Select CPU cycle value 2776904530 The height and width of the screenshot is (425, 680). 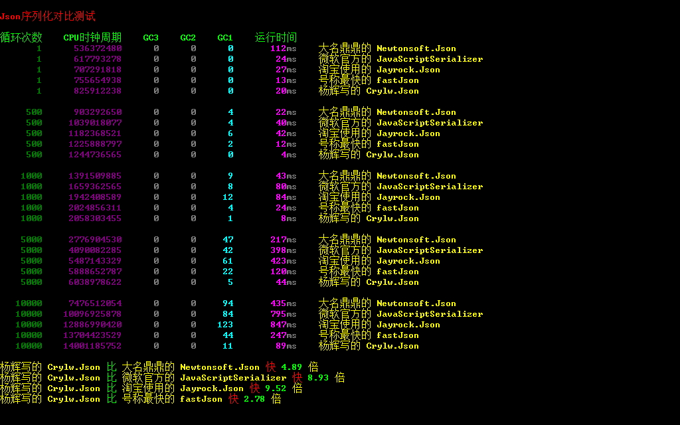pos(95,240)
